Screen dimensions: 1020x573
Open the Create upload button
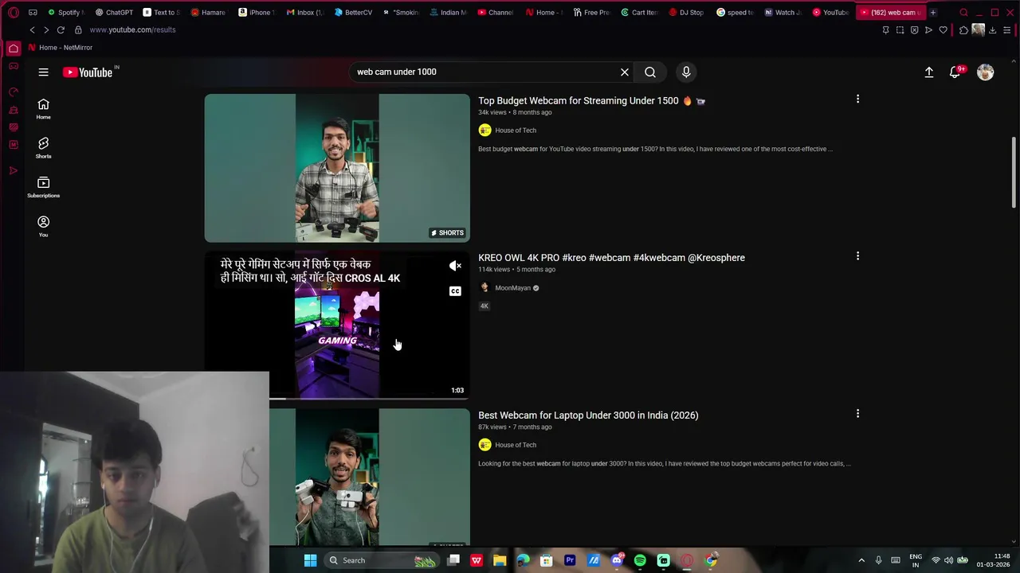[929, 72]
